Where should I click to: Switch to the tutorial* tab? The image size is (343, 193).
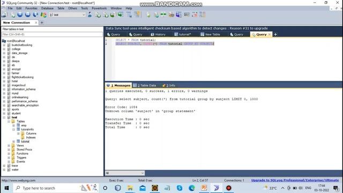183,34
